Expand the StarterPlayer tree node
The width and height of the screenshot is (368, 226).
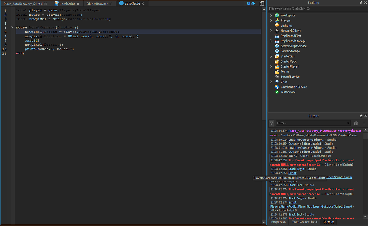(x=271, y=66)
